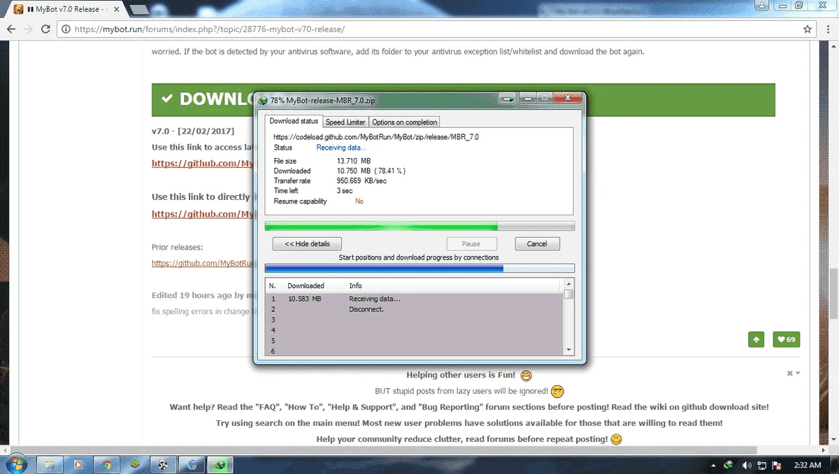Click the green download progress bar

419,227
